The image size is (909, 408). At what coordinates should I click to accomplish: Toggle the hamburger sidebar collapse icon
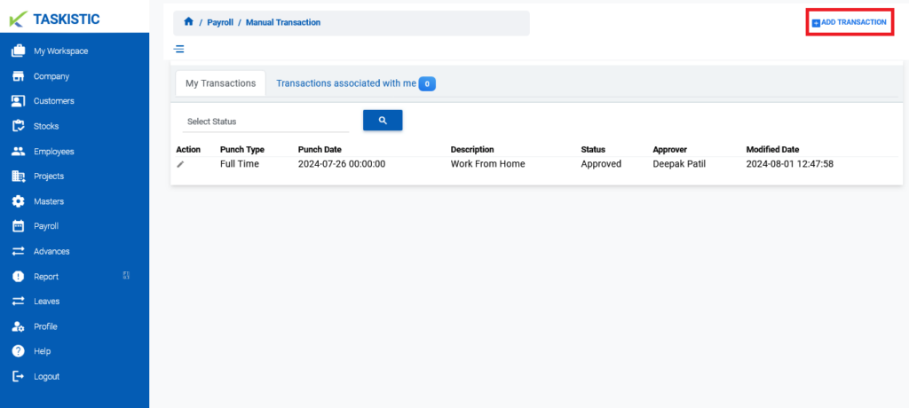(x=179, y=49)
